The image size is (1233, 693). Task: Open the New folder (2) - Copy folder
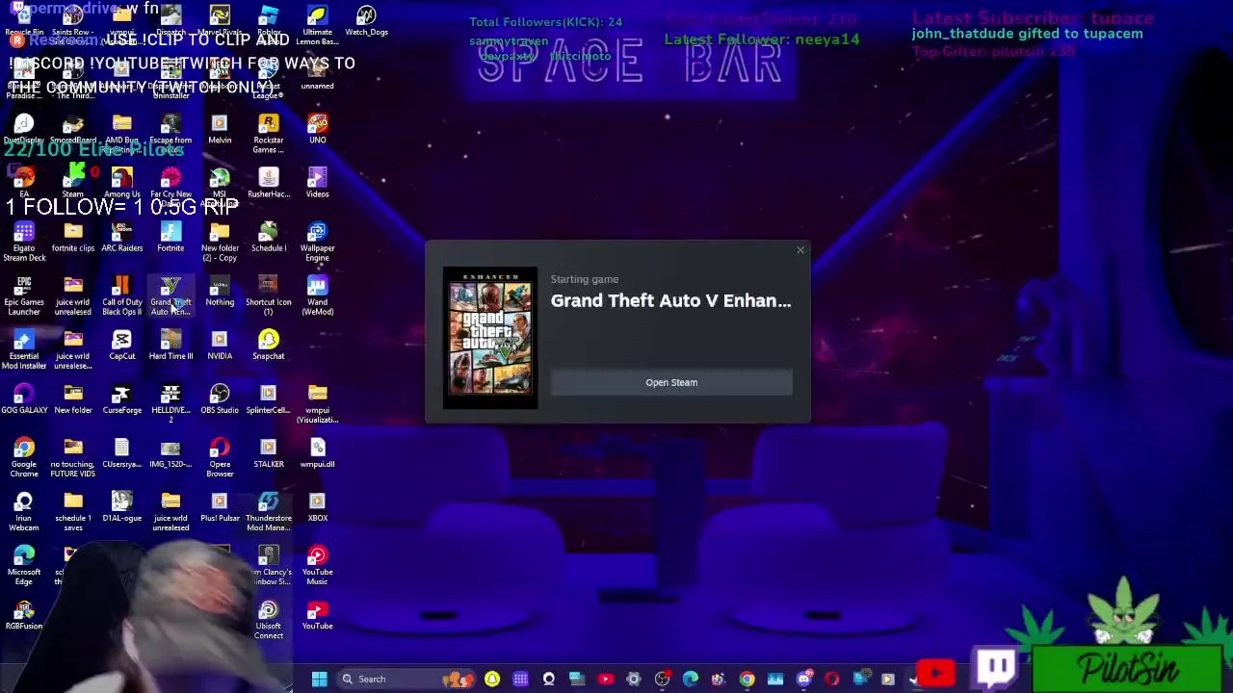coord(220,241)
